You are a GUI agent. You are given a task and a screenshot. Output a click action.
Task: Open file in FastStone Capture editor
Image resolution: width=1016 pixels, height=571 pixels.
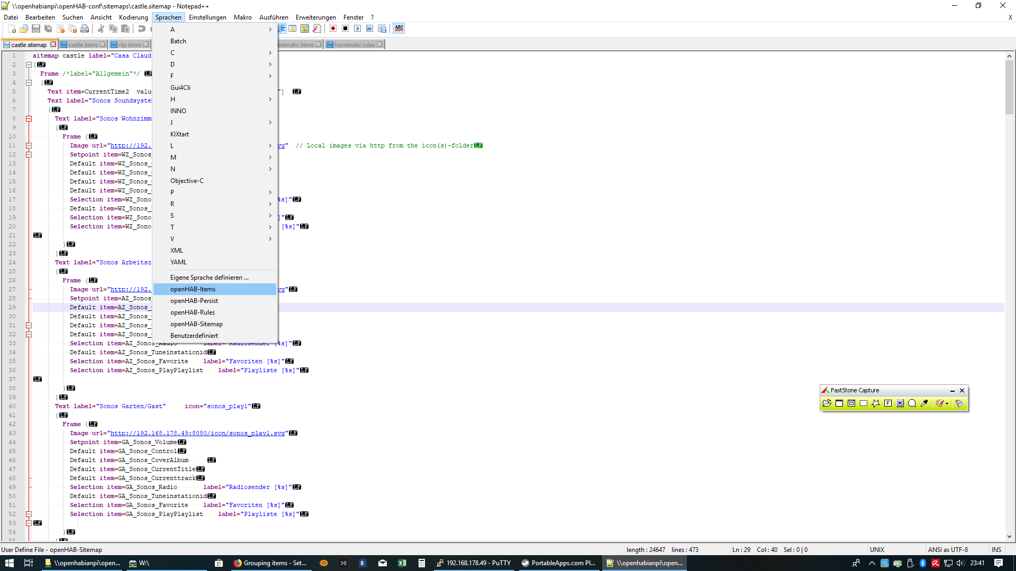coord(827,403)
